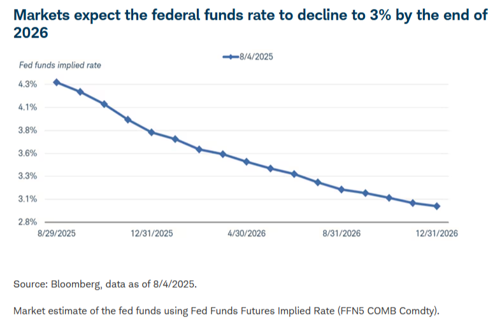Click the 12/31/2026 x-axis label

[x=436, y=234]
